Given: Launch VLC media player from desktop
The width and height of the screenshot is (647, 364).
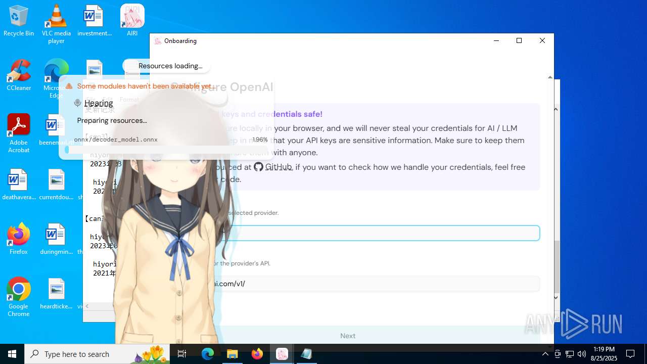Looking at the screenshot, I should [x=56, y=24].
